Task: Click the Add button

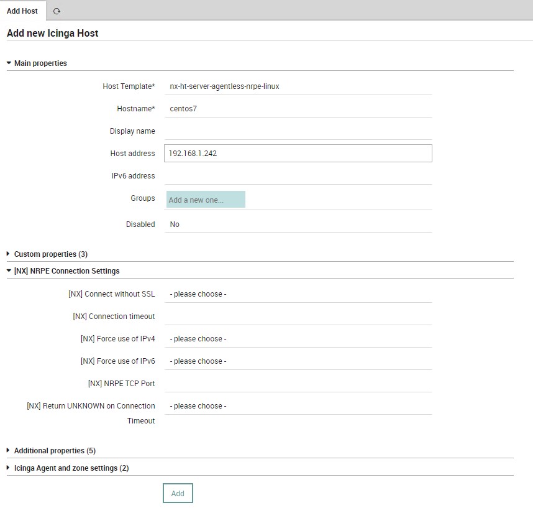Action: (x=178, y=493)
